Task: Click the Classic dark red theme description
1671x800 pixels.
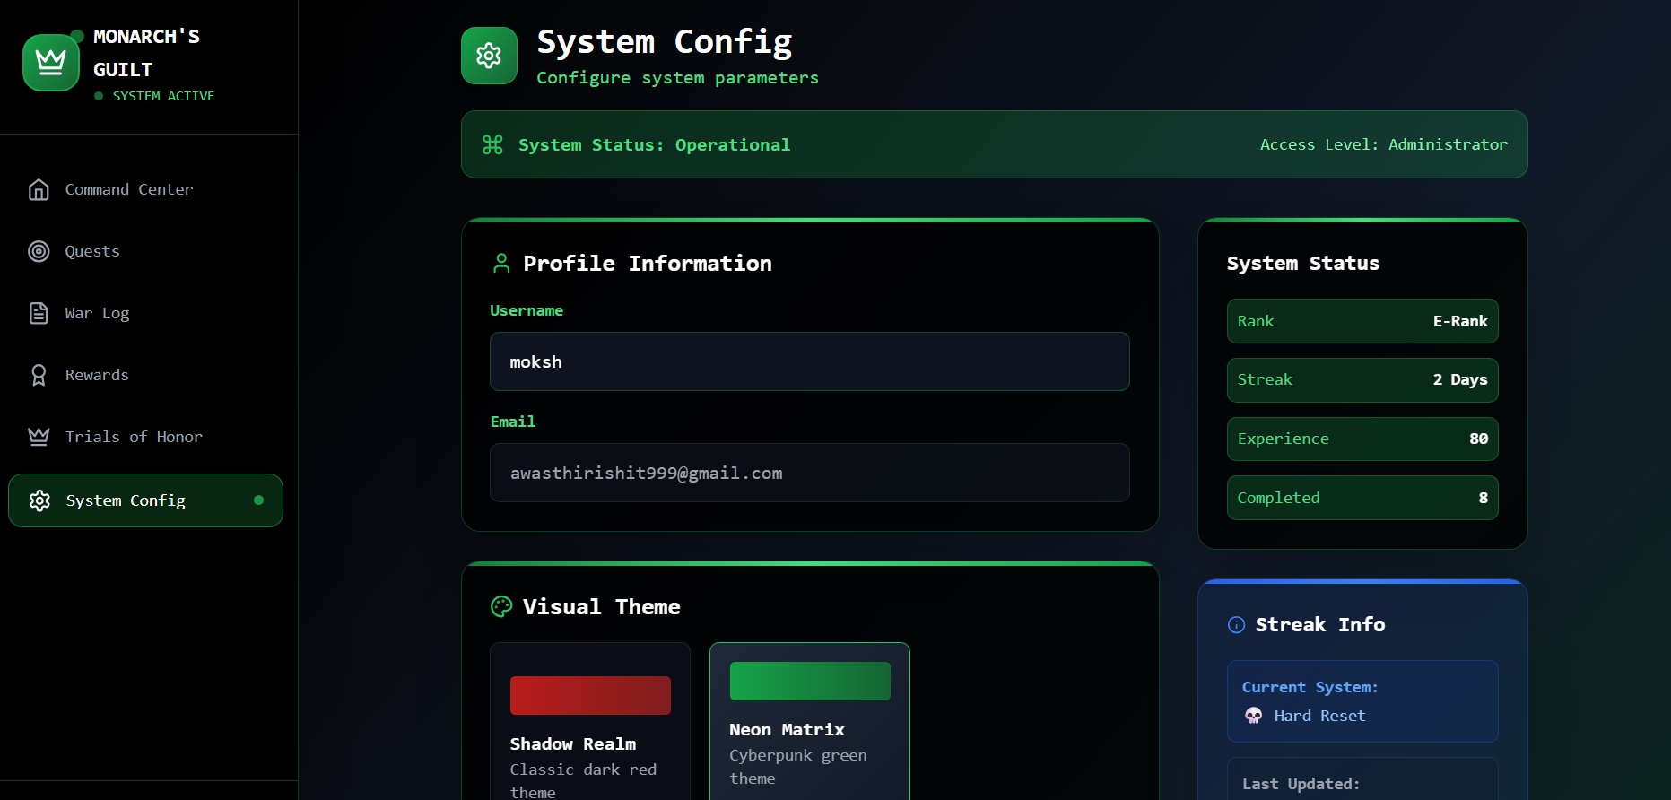Action: (583, 780)
